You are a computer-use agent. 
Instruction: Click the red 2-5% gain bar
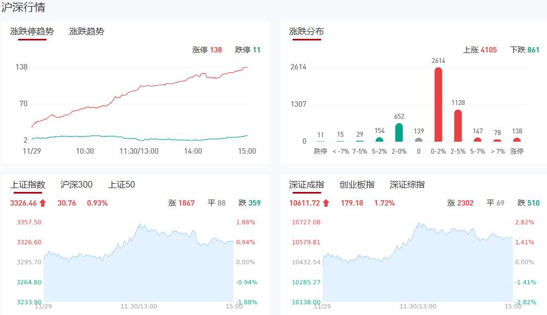(458, 125)
